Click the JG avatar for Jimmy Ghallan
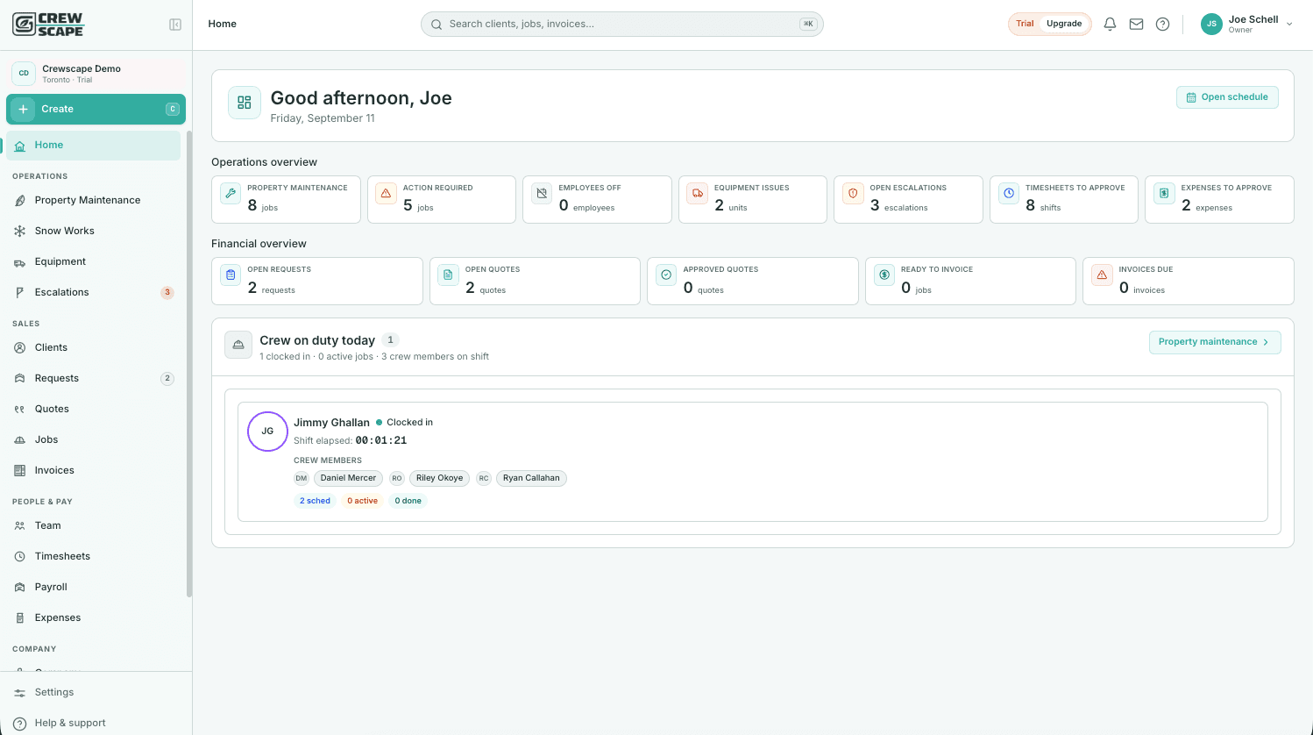The height and width of the screenshot is (735, 1313). pyautogui.click(x=267, y=432)
